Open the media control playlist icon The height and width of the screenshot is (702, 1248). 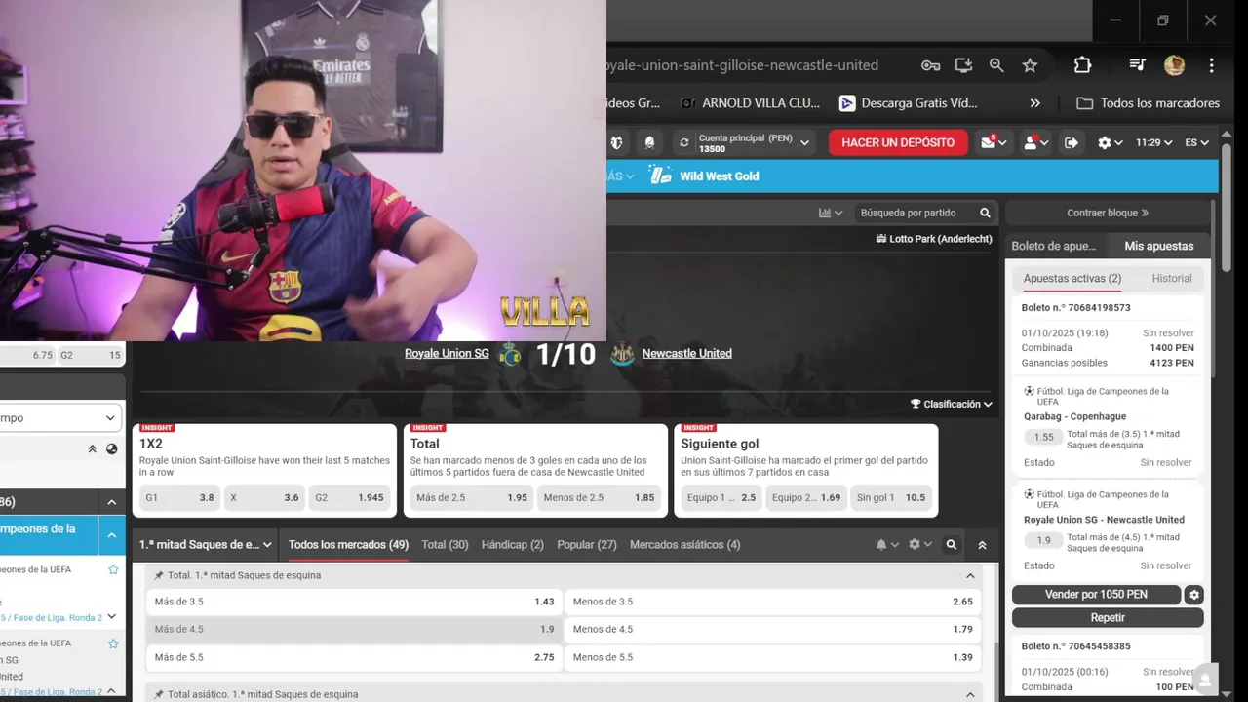pos(1137,65)
